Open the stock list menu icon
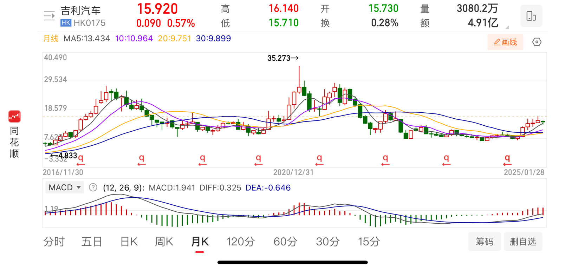Image resolution: width=585 pixels, height=270 pixels. click(x=49, y=16)
